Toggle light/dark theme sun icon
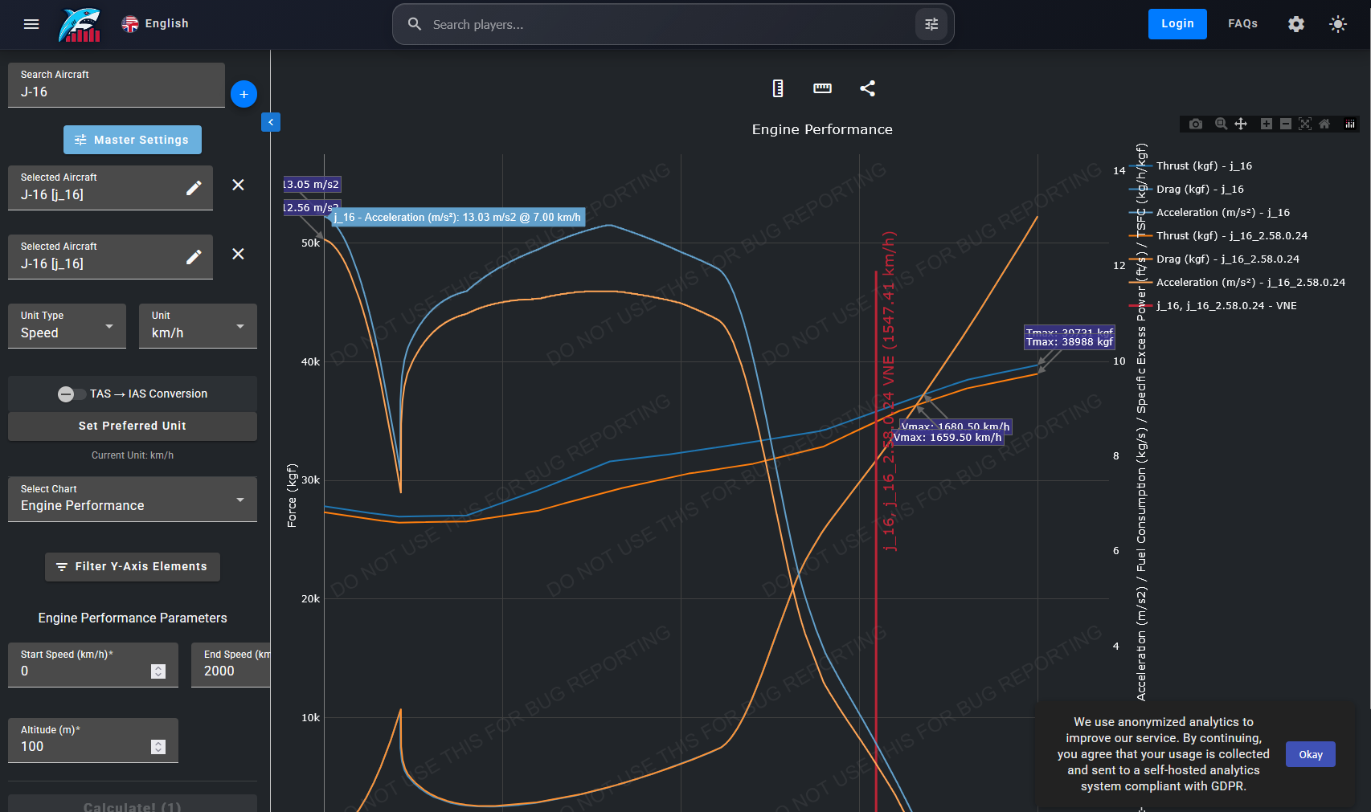 click(1338, 24)
